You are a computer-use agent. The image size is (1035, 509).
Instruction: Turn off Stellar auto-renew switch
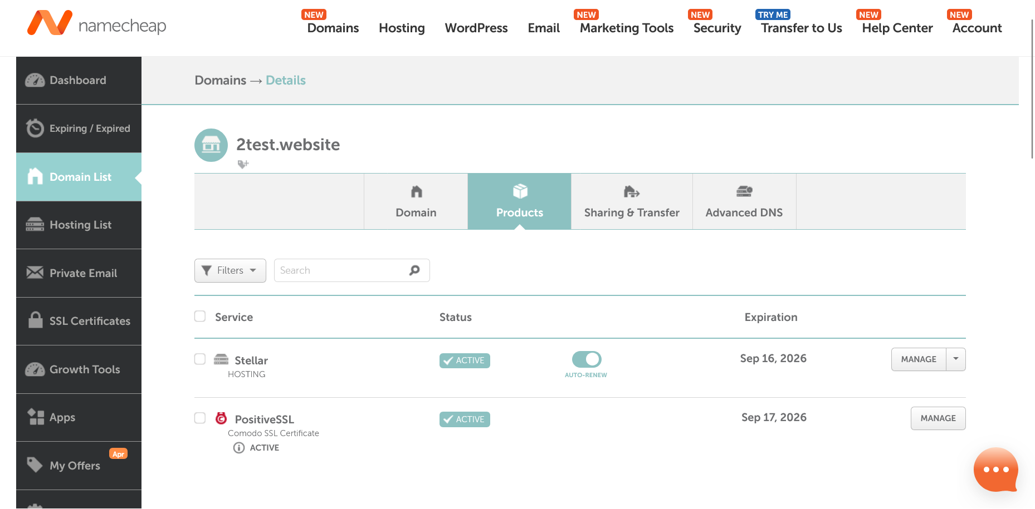(x=587, y=359)
